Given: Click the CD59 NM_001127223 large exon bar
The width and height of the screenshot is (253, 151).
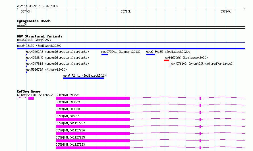Looking at the screenshot, I should point(93,148).
